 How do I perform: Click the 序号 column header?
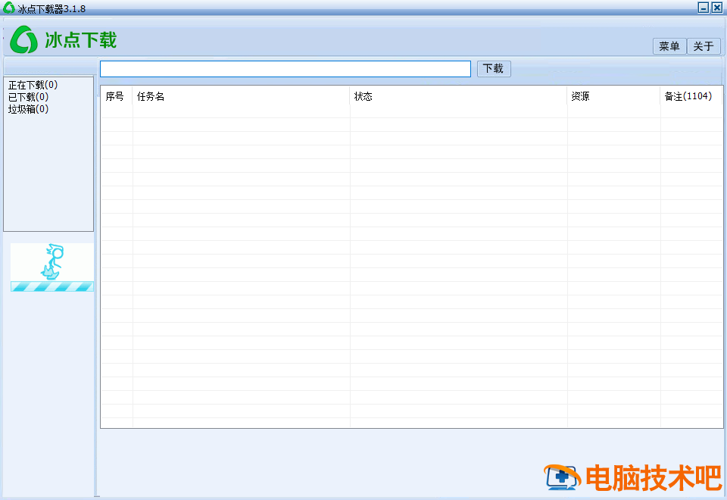[x=117, y=96]
